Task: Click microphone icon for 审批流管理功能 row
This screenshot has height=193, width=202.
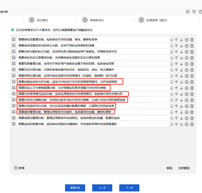Action: (171, 40)
